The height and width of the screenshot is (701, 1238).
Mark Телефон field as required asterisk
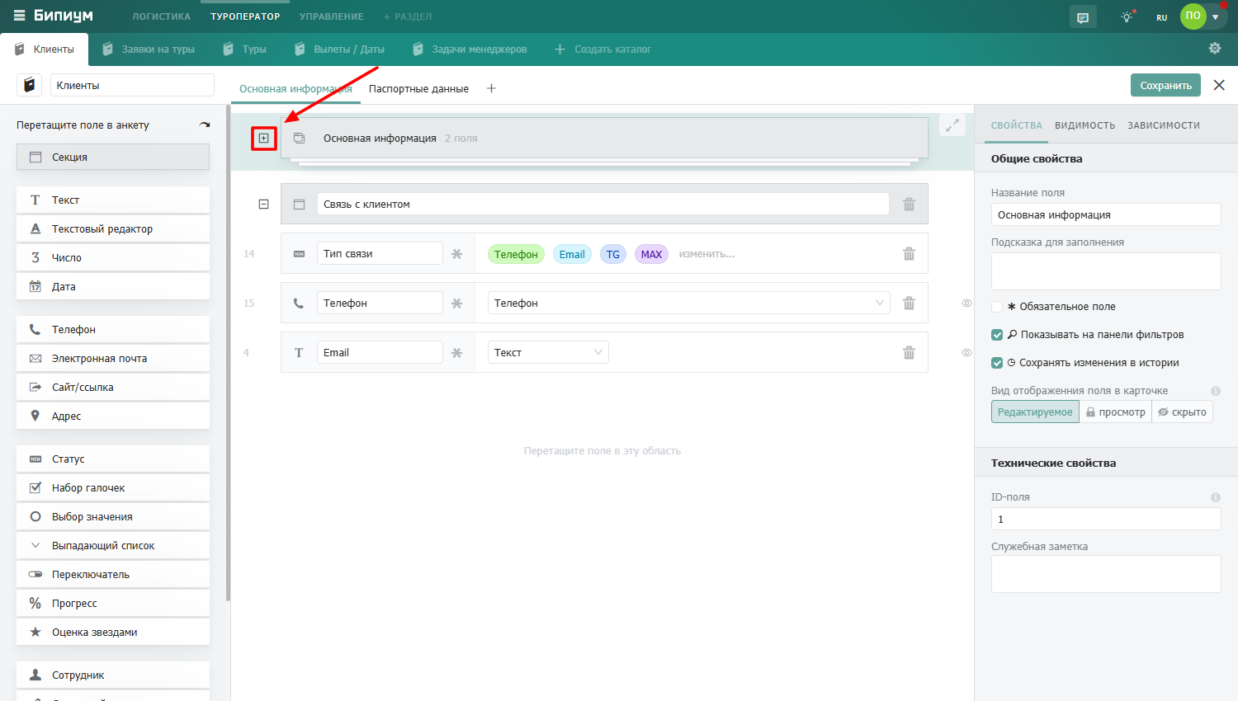coord(456,303)
